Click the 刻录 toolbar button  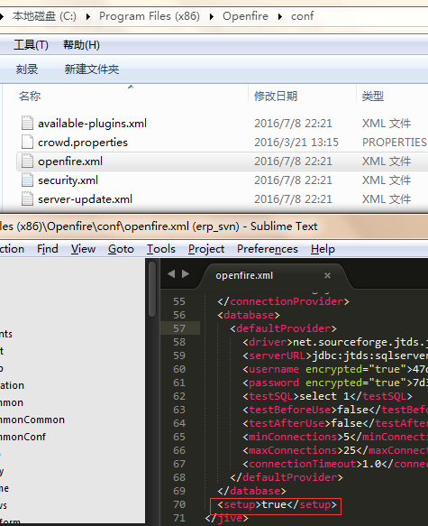click(27, 69)
